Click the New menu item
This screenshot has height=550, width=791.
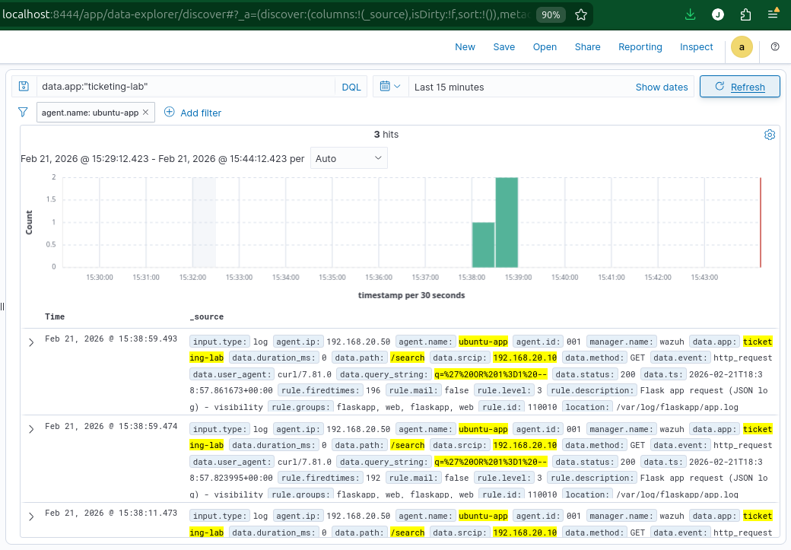(x=465, y=47)
